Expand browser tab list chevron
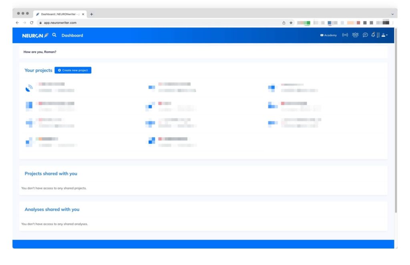Screen dimensions: 410x265 [392, 14]
